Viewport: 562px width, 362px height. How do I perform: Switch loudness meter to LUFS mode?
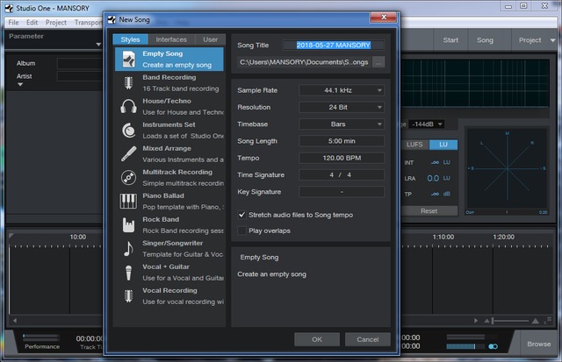click(x=415, y=144)
